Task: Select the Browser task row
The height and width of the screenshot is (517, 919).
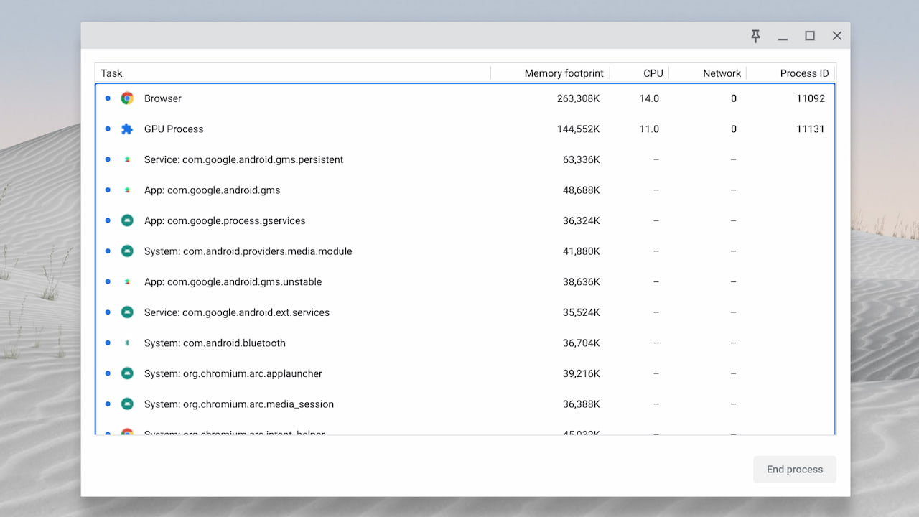Action: coord(465,98)
